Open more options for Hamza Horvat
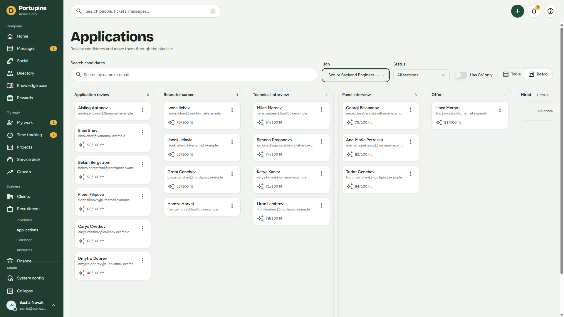Image resolution: width=564 pixels, height=317 pixels. (x=232, y=206)
